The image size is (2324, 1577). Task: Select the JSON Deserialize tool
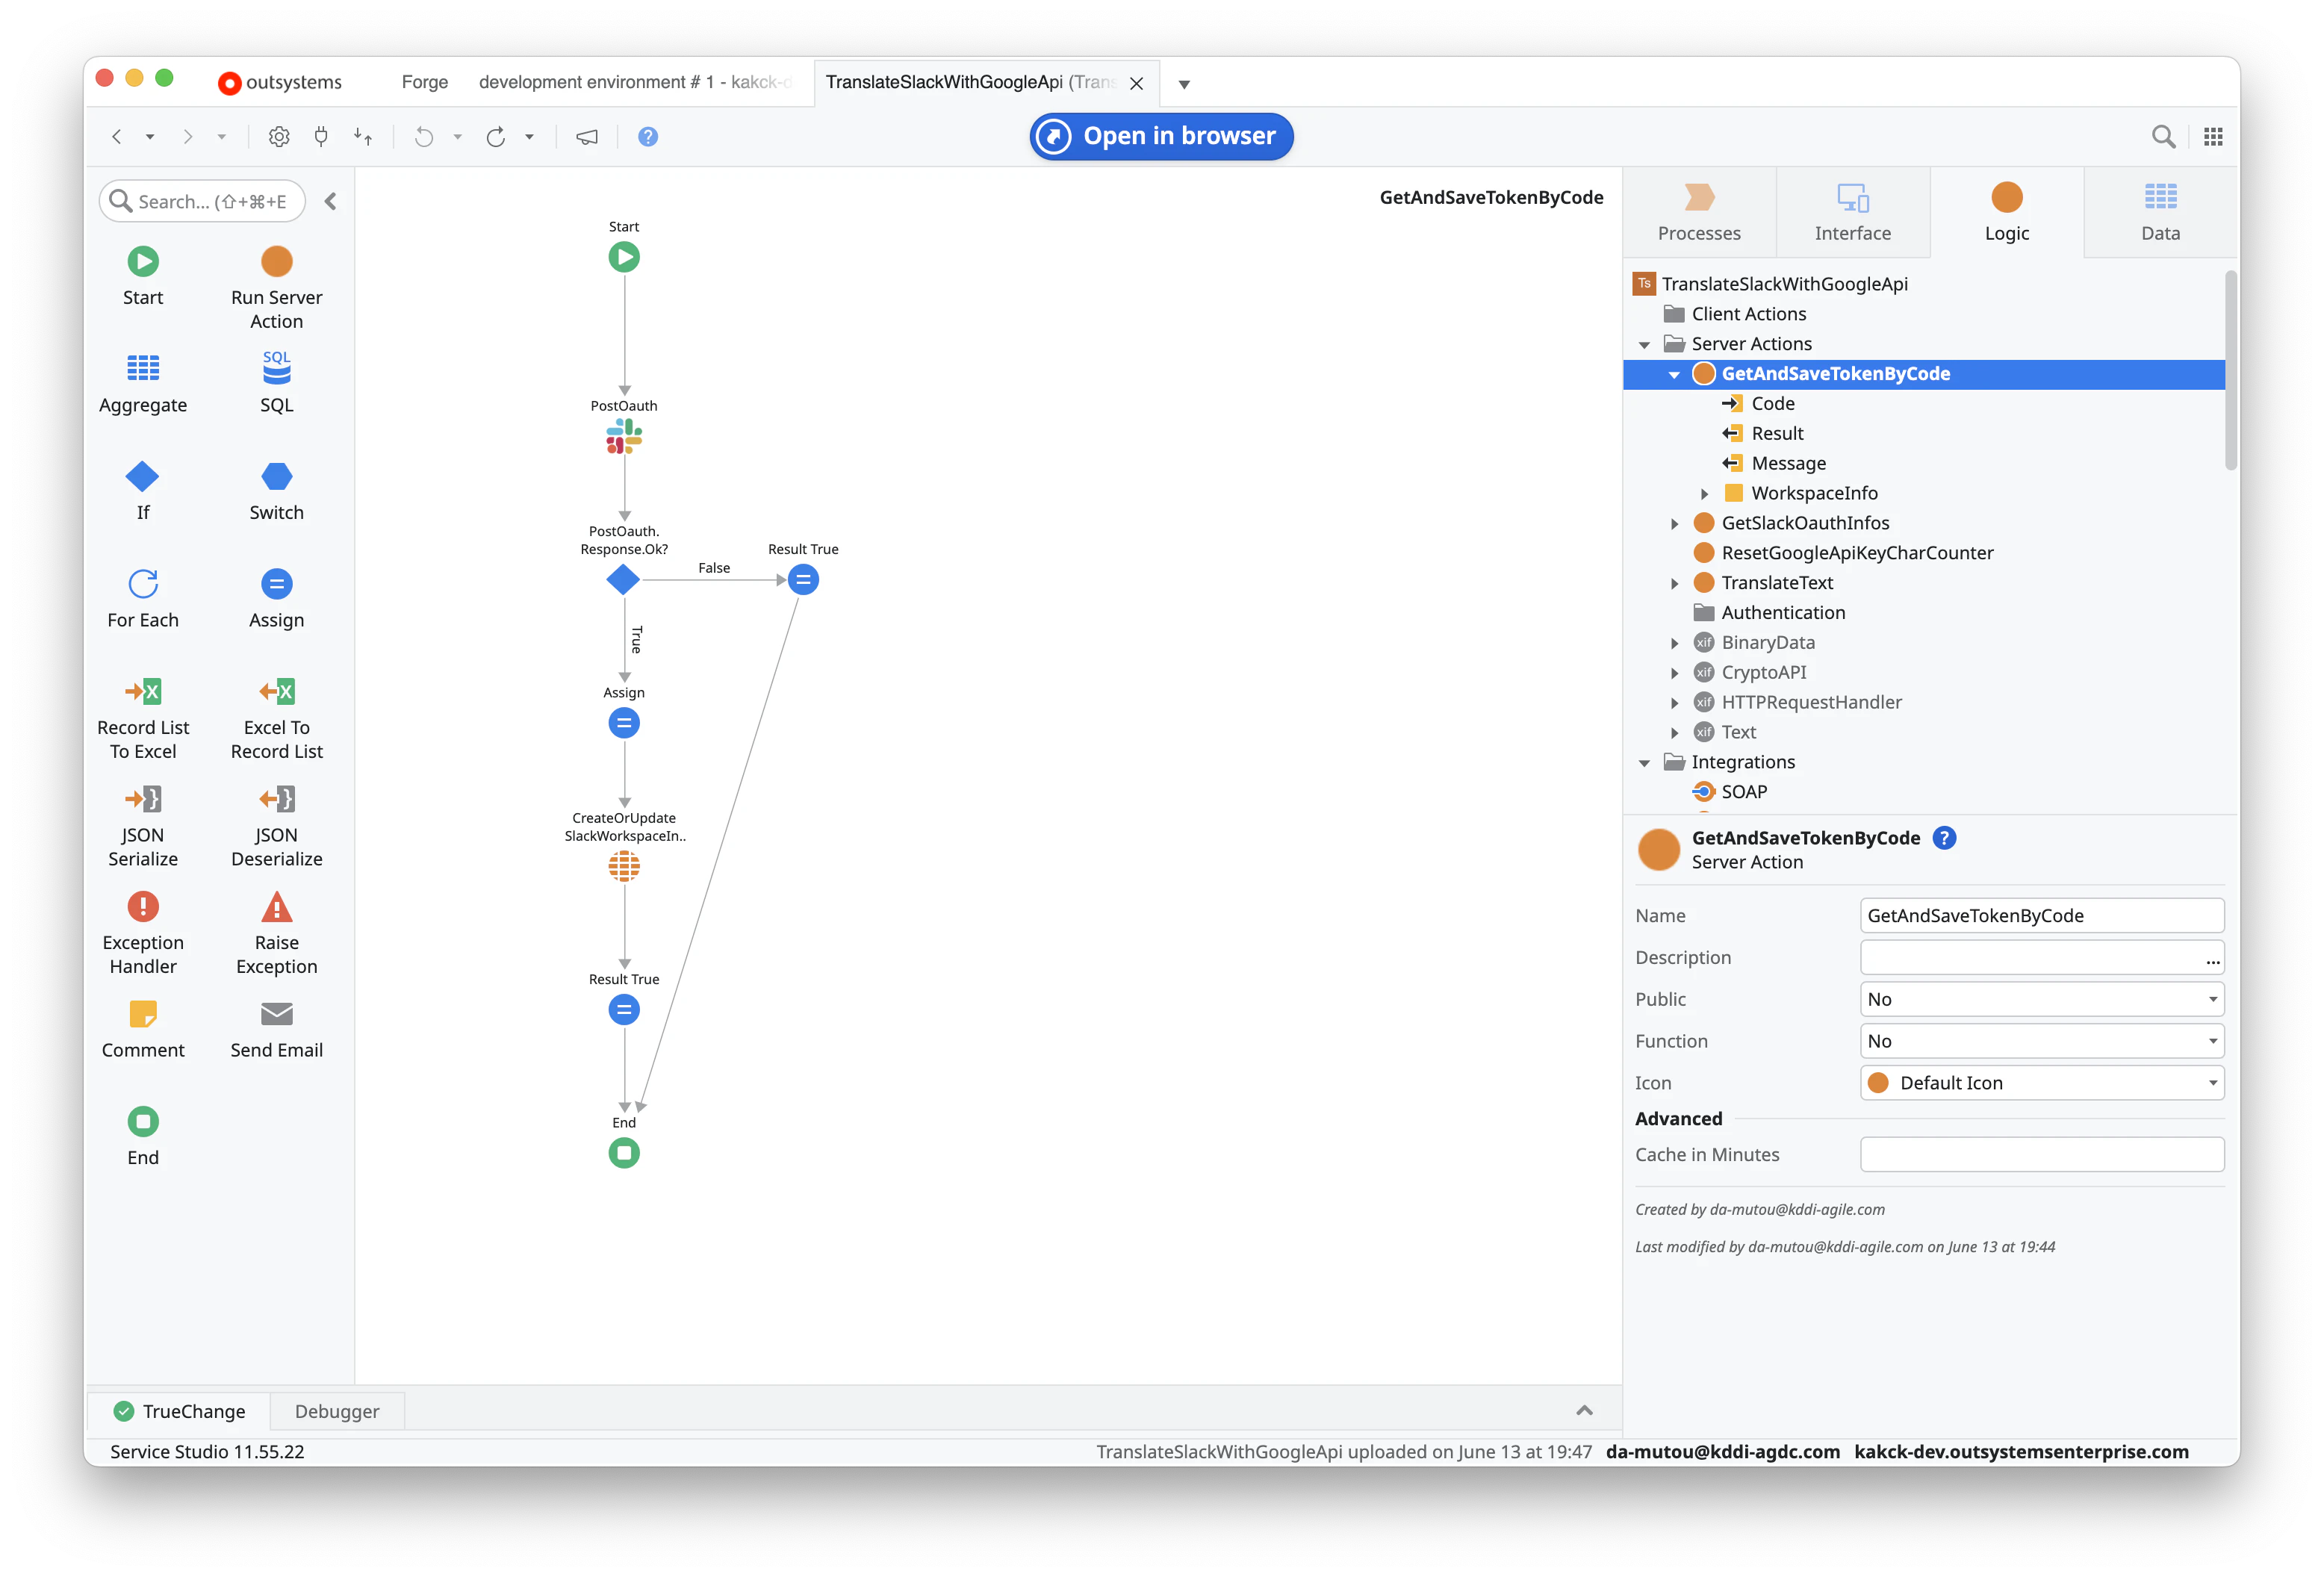[276, 825]
